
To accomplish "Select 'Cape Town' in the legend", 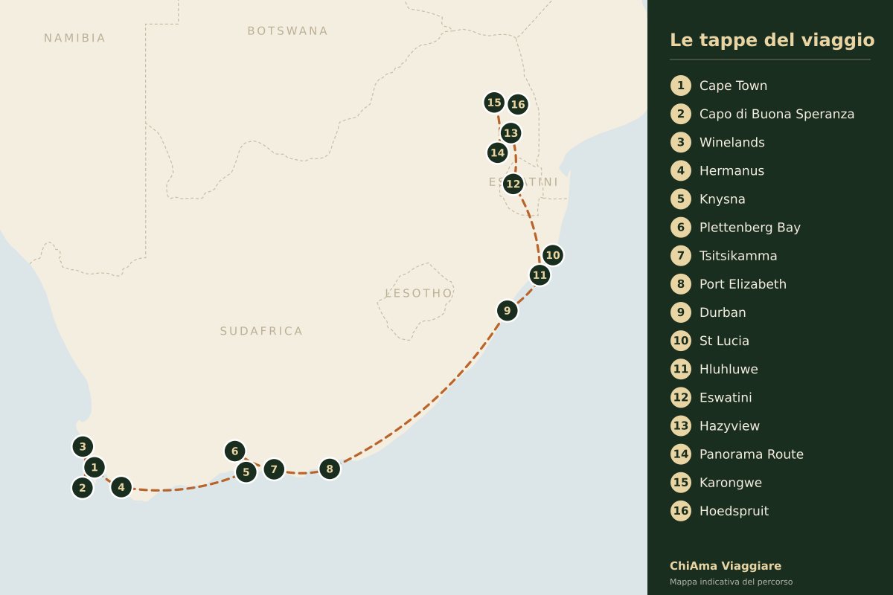I will pyautogui.click(x=733, y=86).
